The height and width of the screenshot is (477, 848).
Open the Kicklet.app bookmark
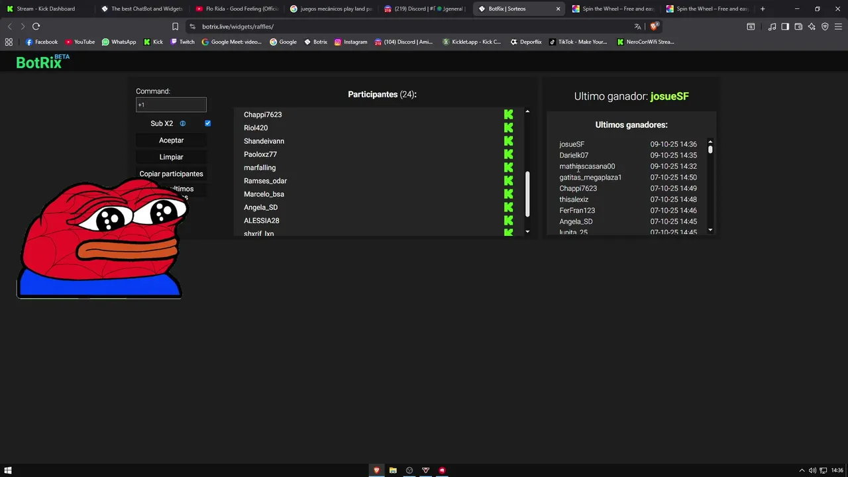click(x=472, y=42)
